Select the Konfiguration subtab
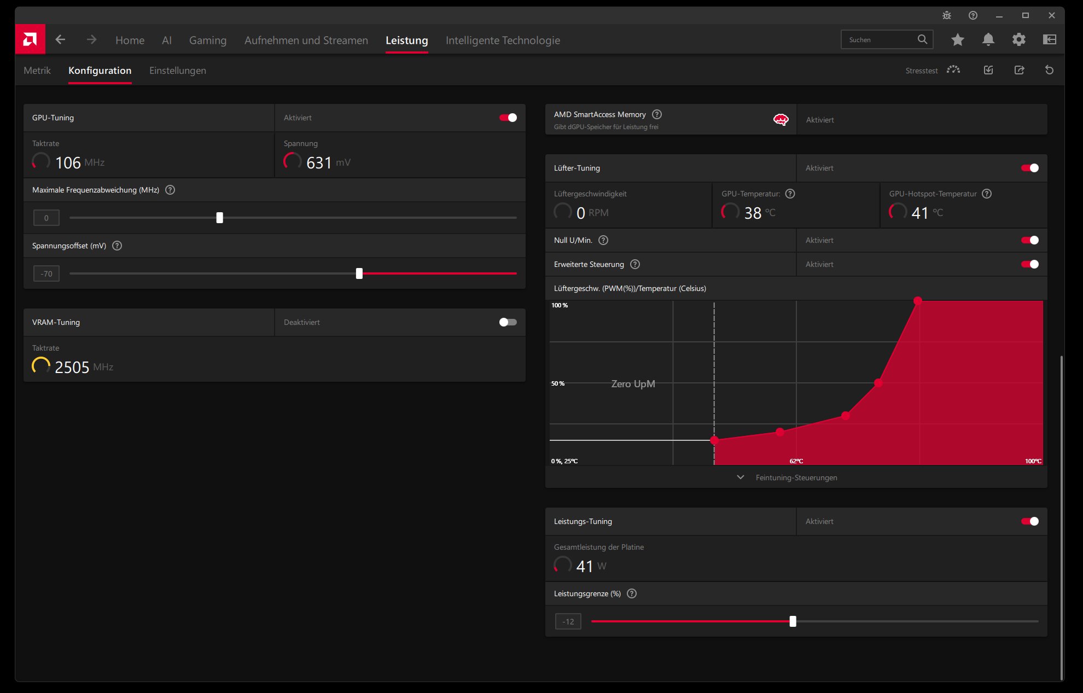 click(x=100, y=71)
